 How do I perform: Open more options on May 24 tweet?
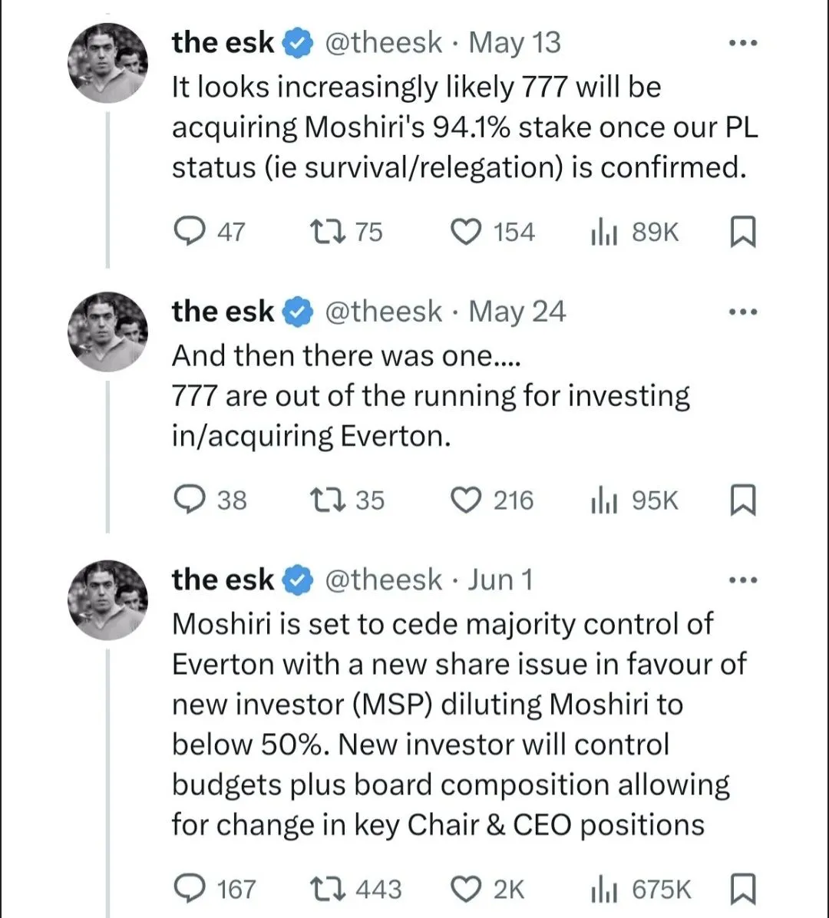[x=742, y=312]
